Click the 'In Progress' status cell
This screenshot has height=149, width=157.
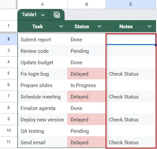86,85
